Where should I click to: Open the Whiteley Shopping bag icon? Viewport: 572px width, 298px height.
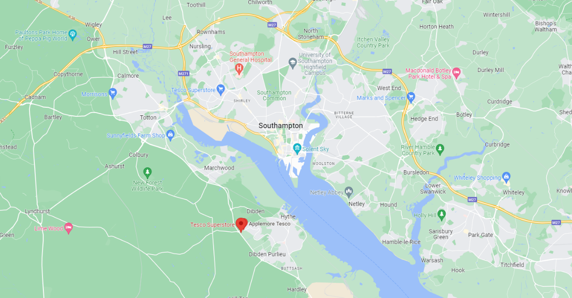(506, 176)
